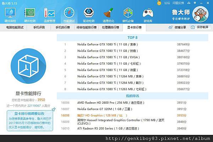This screenshot has height=142, width=213.
Task: Open the 游戏库 gamepad icon
Action: click(148, 15)
